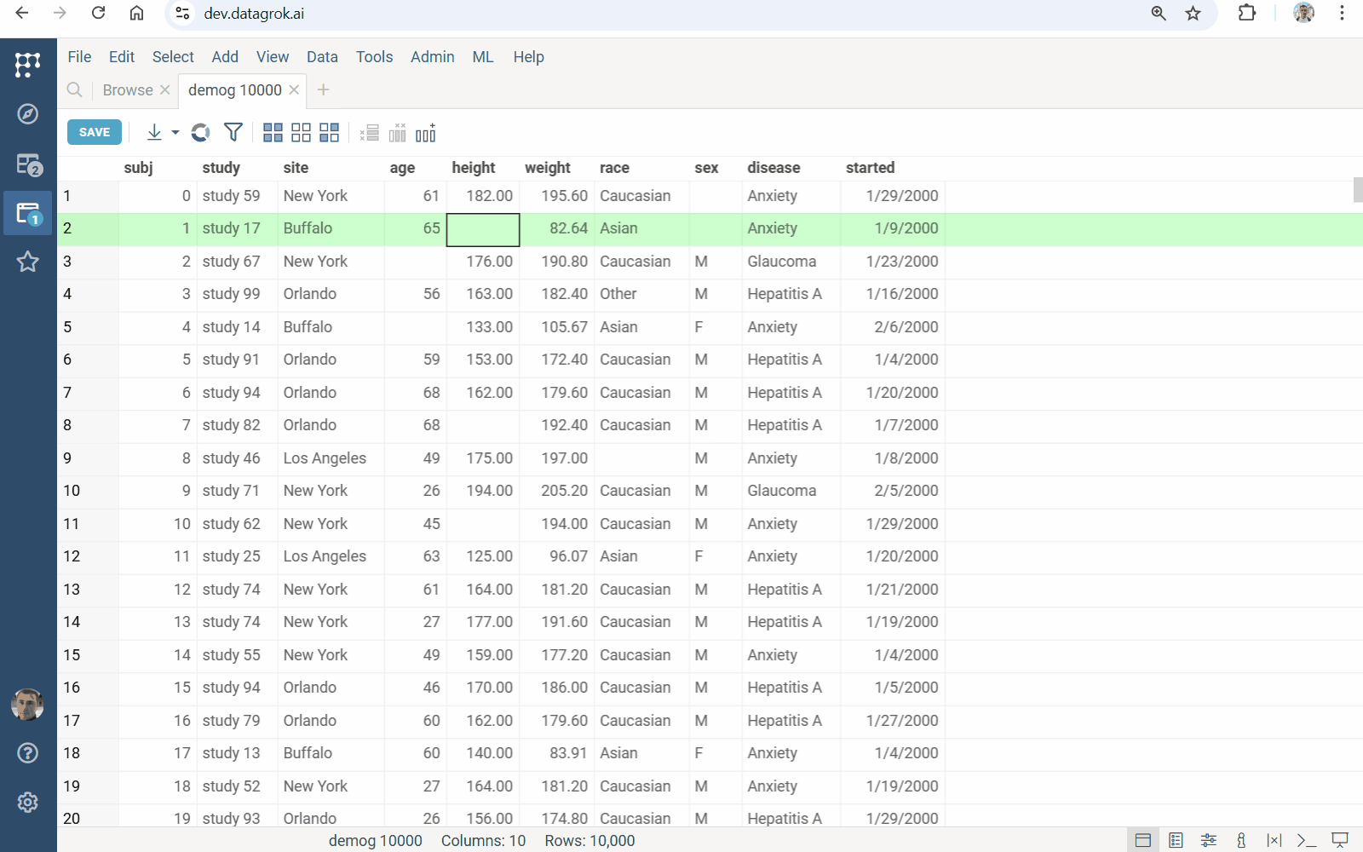The image size is (1363, 852).
Task: Click the refresh icon in the toolbar
Action: click(x=200, y=132)
